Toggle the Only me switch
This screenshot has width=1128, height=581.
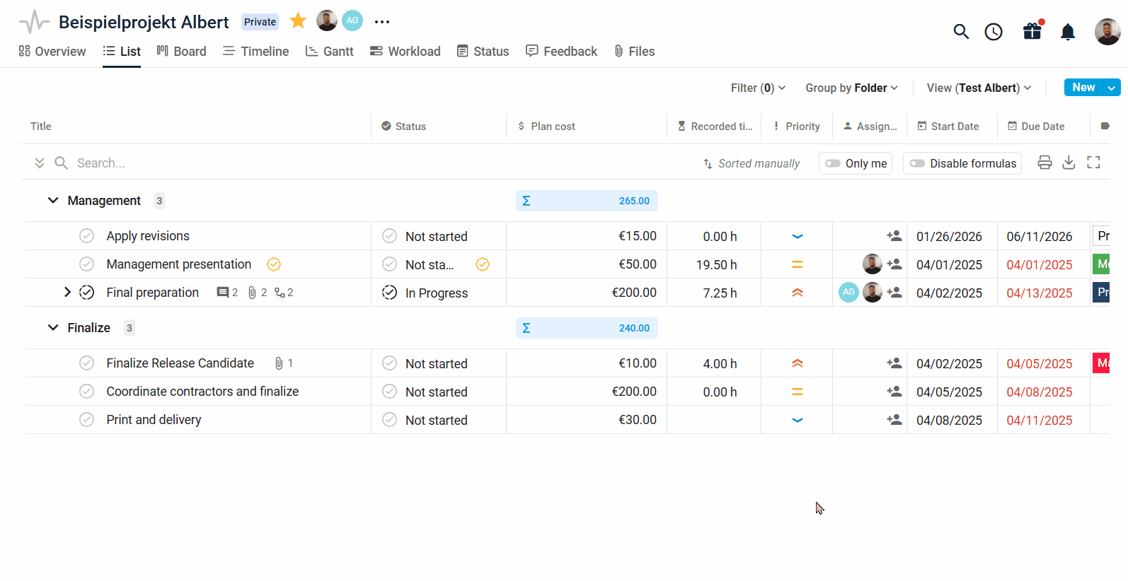833,163
